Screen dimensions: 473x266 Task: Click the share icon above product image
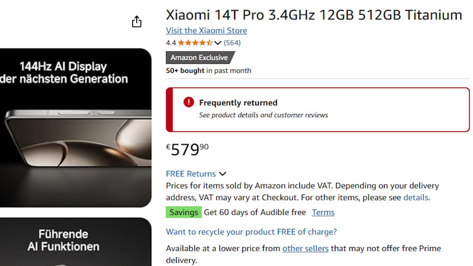click(x=137, y=22)
